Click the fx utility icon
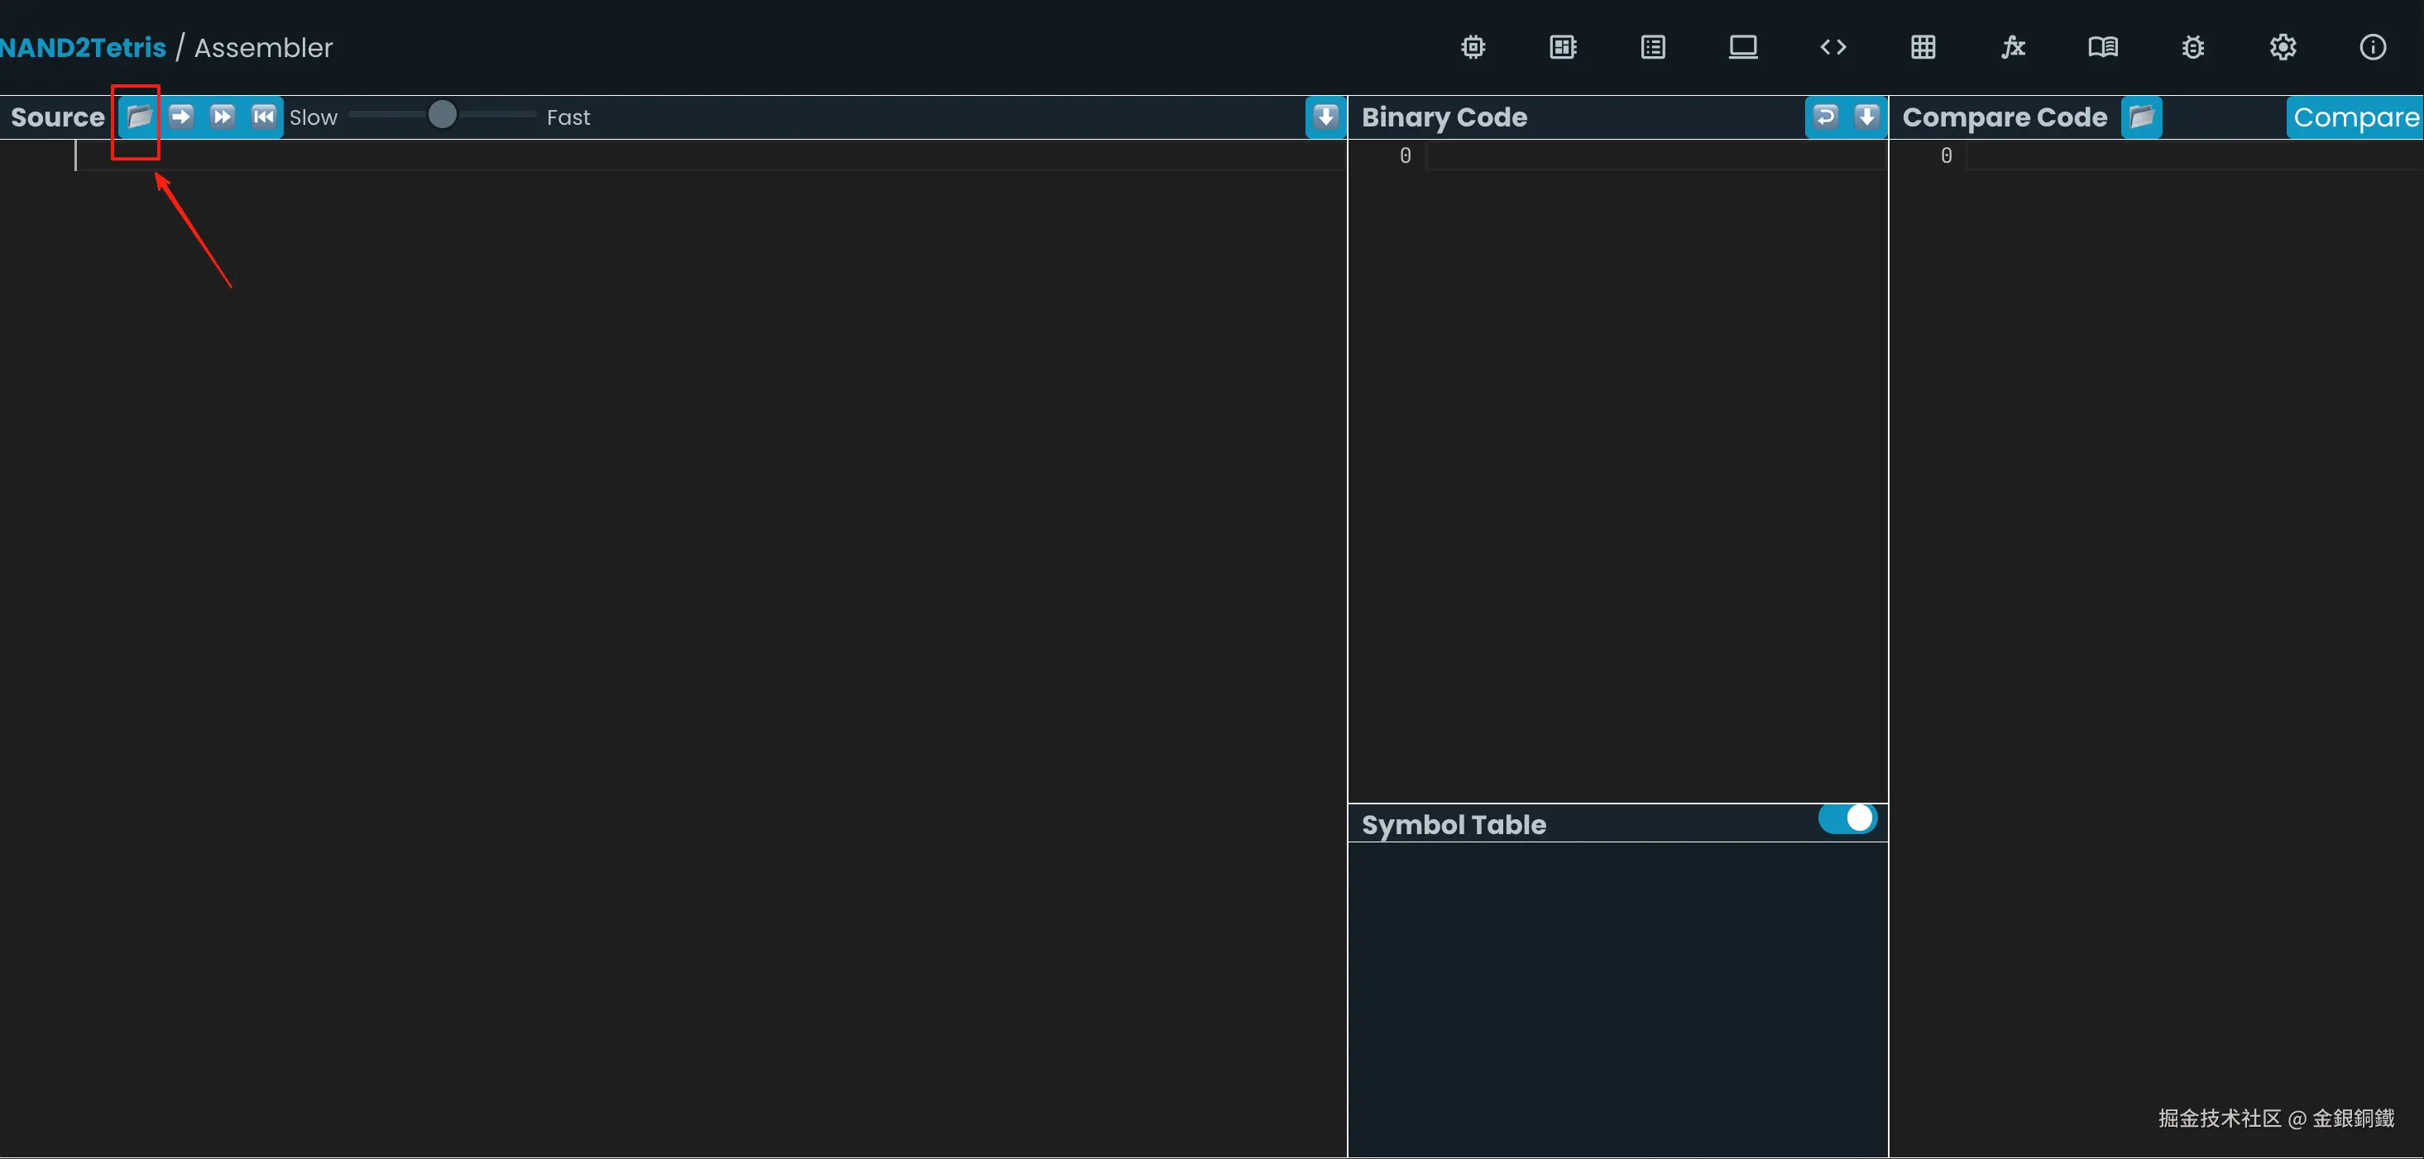 (2013, 47)
